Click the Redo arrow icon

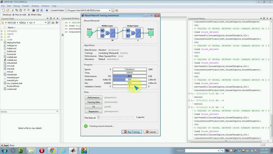pos(28,10)
